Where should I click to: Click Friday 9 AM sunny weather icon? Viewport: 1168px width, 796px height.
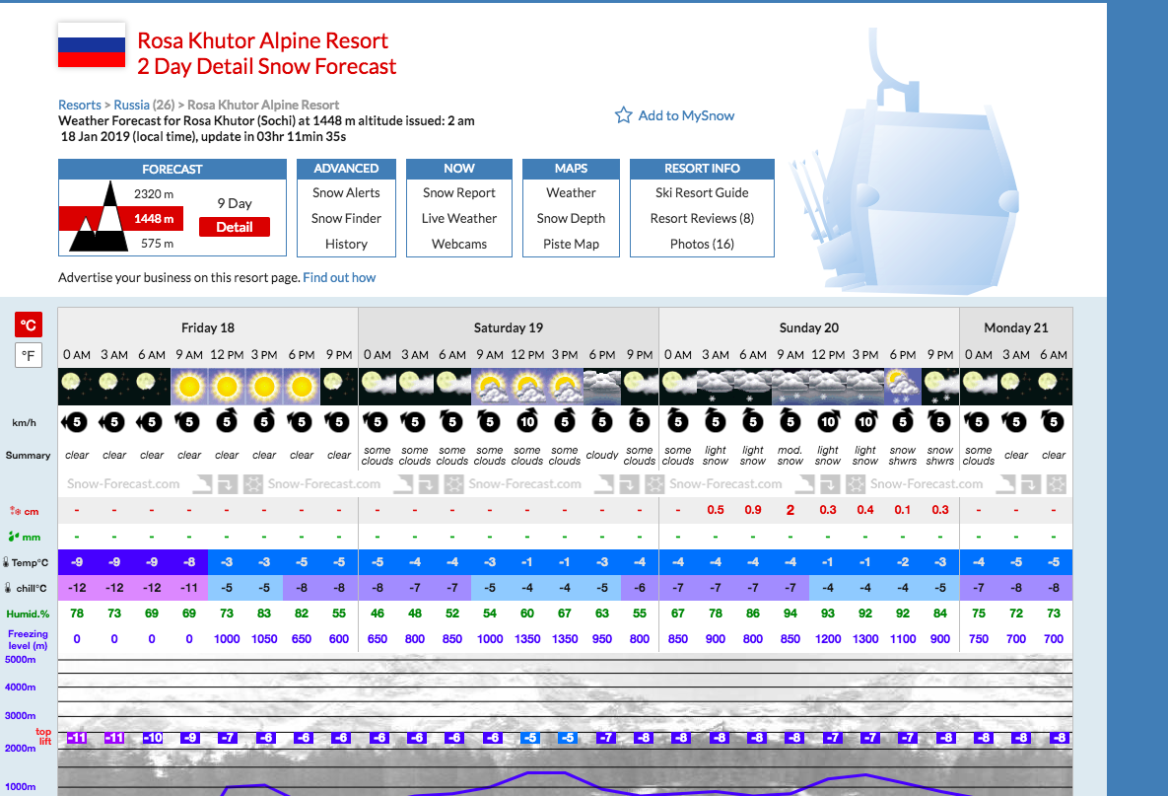pos(189,386)
